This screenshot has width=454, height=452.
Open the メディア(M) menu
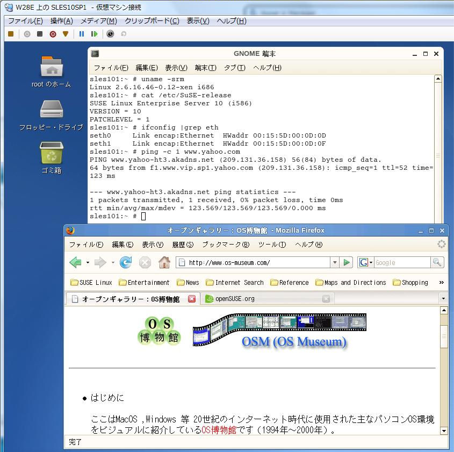coord(99,21)
